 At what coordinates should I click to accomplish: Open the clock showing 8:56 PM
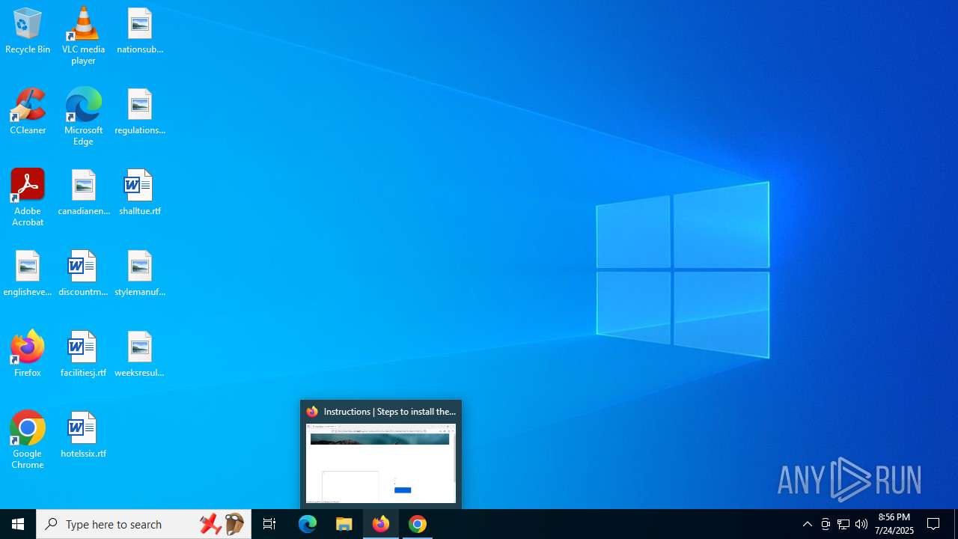pyautogui.click(x=894, y=524)
